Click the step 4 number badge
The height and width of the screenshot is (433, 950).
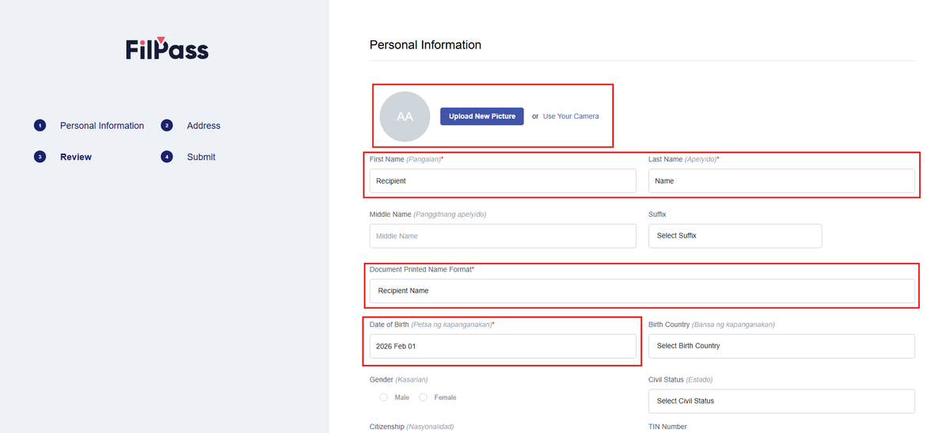(167, 157)
